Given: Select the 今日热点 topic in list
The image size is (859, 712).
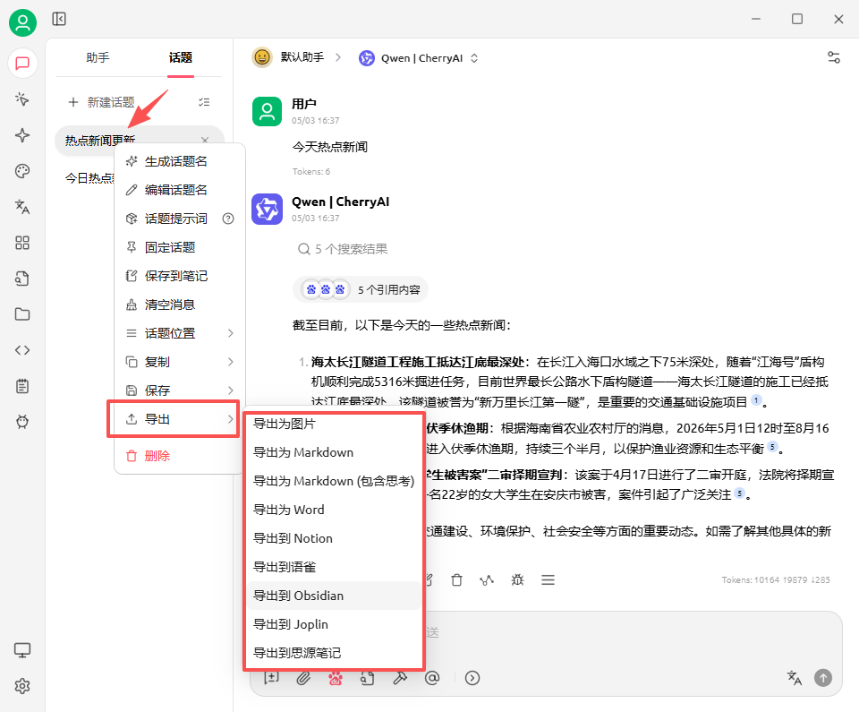Looking at the screenshot, I should [x=89, y=177].
